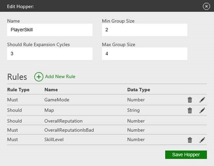This screenshot has height=166, width=214.
Task: Click the Max Group Size input field
Action: pos(145,54)
